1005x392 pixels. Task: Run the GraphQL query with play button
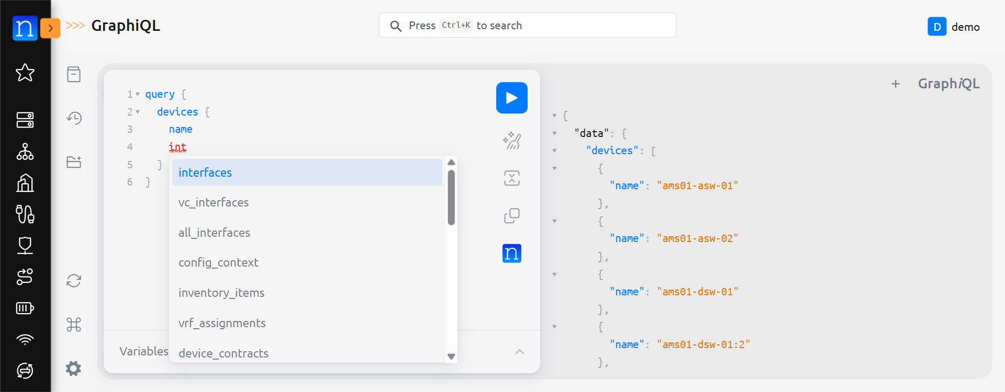point(511,98)
